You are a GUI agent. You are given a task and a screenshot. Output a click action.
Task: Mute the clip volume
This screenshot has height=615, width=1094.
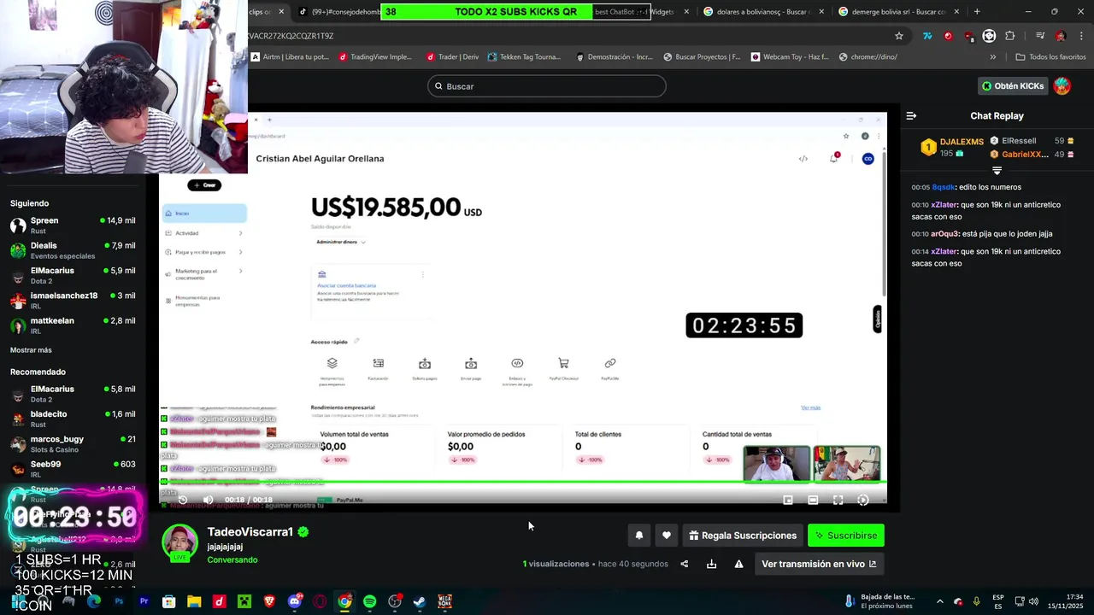click(x=208, y=500)
